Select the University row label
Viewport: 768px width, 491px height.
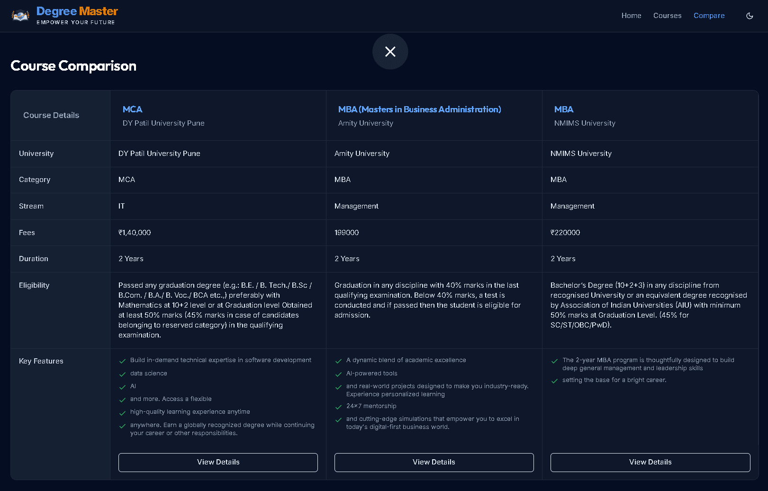pos(36,154)
